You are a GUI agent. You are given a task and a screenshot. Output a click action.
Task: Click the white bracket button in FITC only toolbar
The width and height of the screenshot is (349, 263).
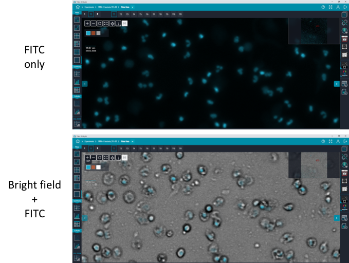click(x=124, y=23)
